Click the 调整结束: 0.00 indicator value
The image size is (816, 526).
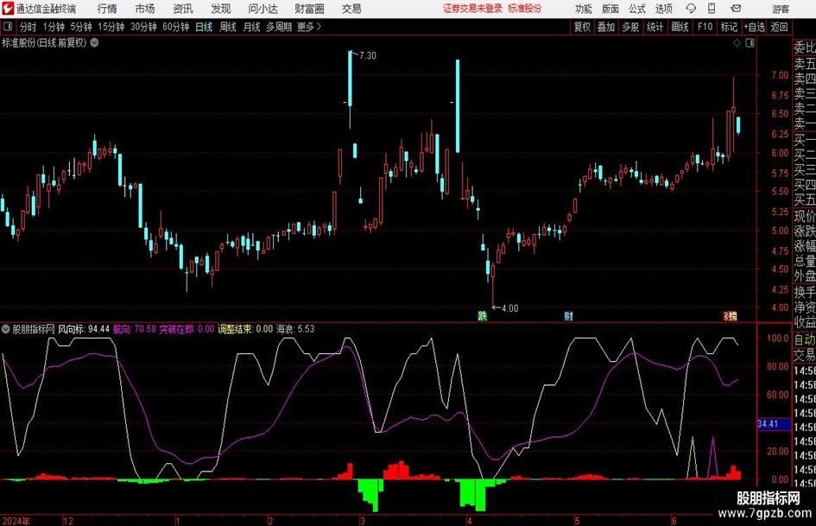[245, 329]
